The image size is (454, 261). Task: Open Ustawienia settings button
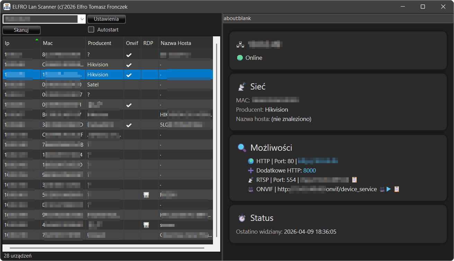(x=106, y=19)
